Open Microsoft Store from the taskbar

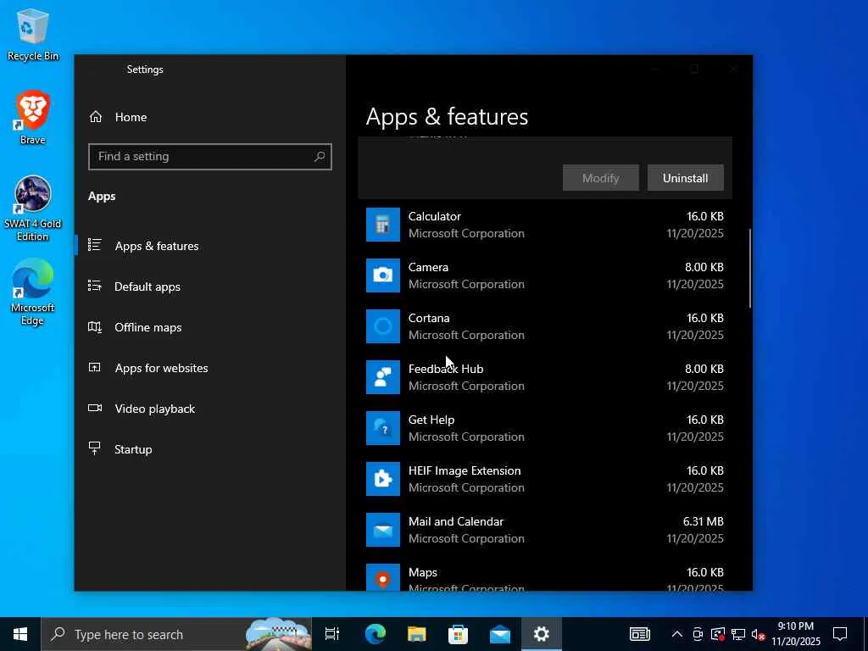point(459,634)
